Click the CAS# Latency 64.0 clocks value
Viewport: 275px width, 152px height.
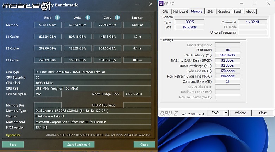228,55
